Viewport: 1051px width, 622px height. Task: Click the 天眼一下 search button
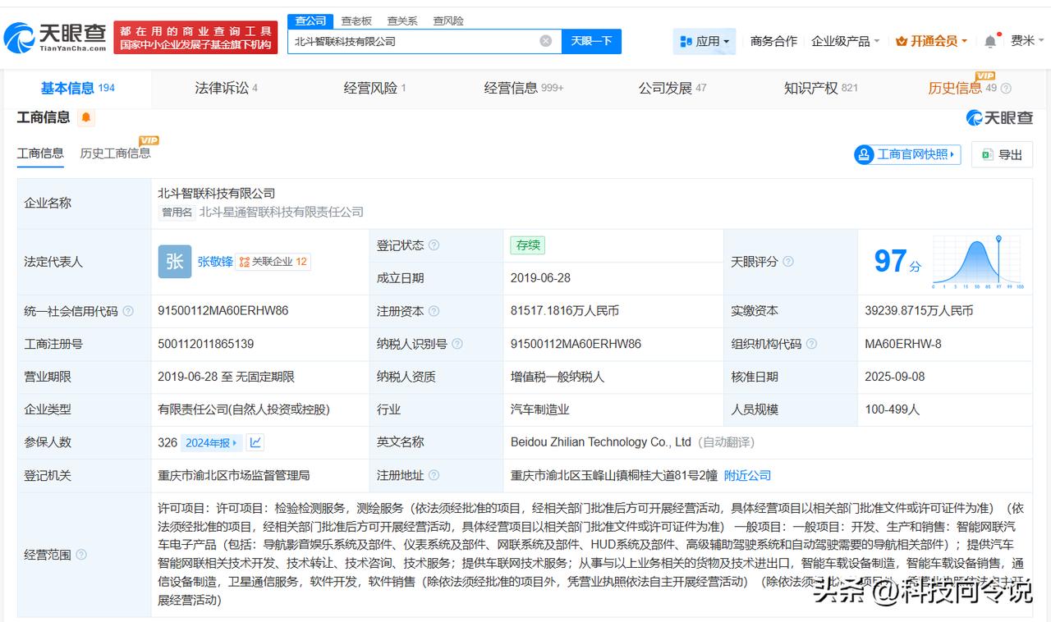[591, 41]
